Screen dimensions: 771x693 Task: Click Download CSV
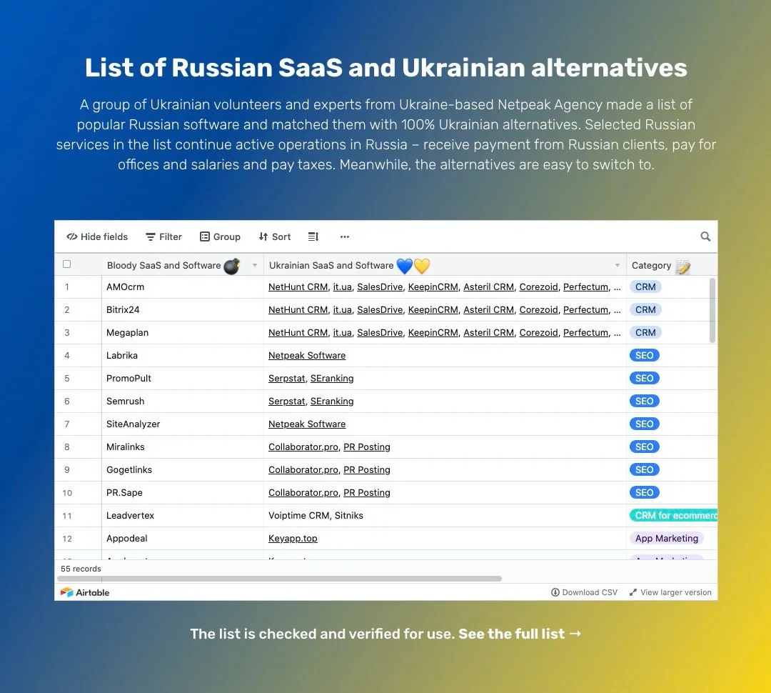(x=584, y=592)
